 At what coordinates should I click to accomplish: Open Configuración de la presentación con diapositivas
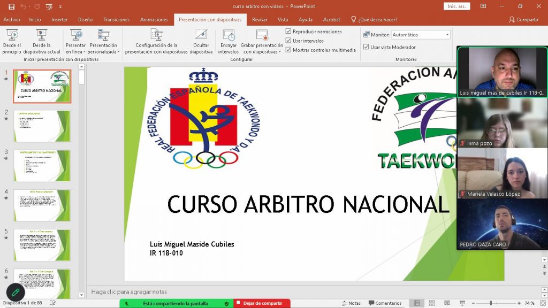156,36
